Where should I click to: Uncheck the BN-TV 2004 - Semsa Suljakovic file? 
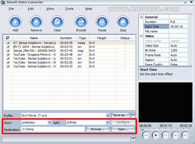[8, 47]
